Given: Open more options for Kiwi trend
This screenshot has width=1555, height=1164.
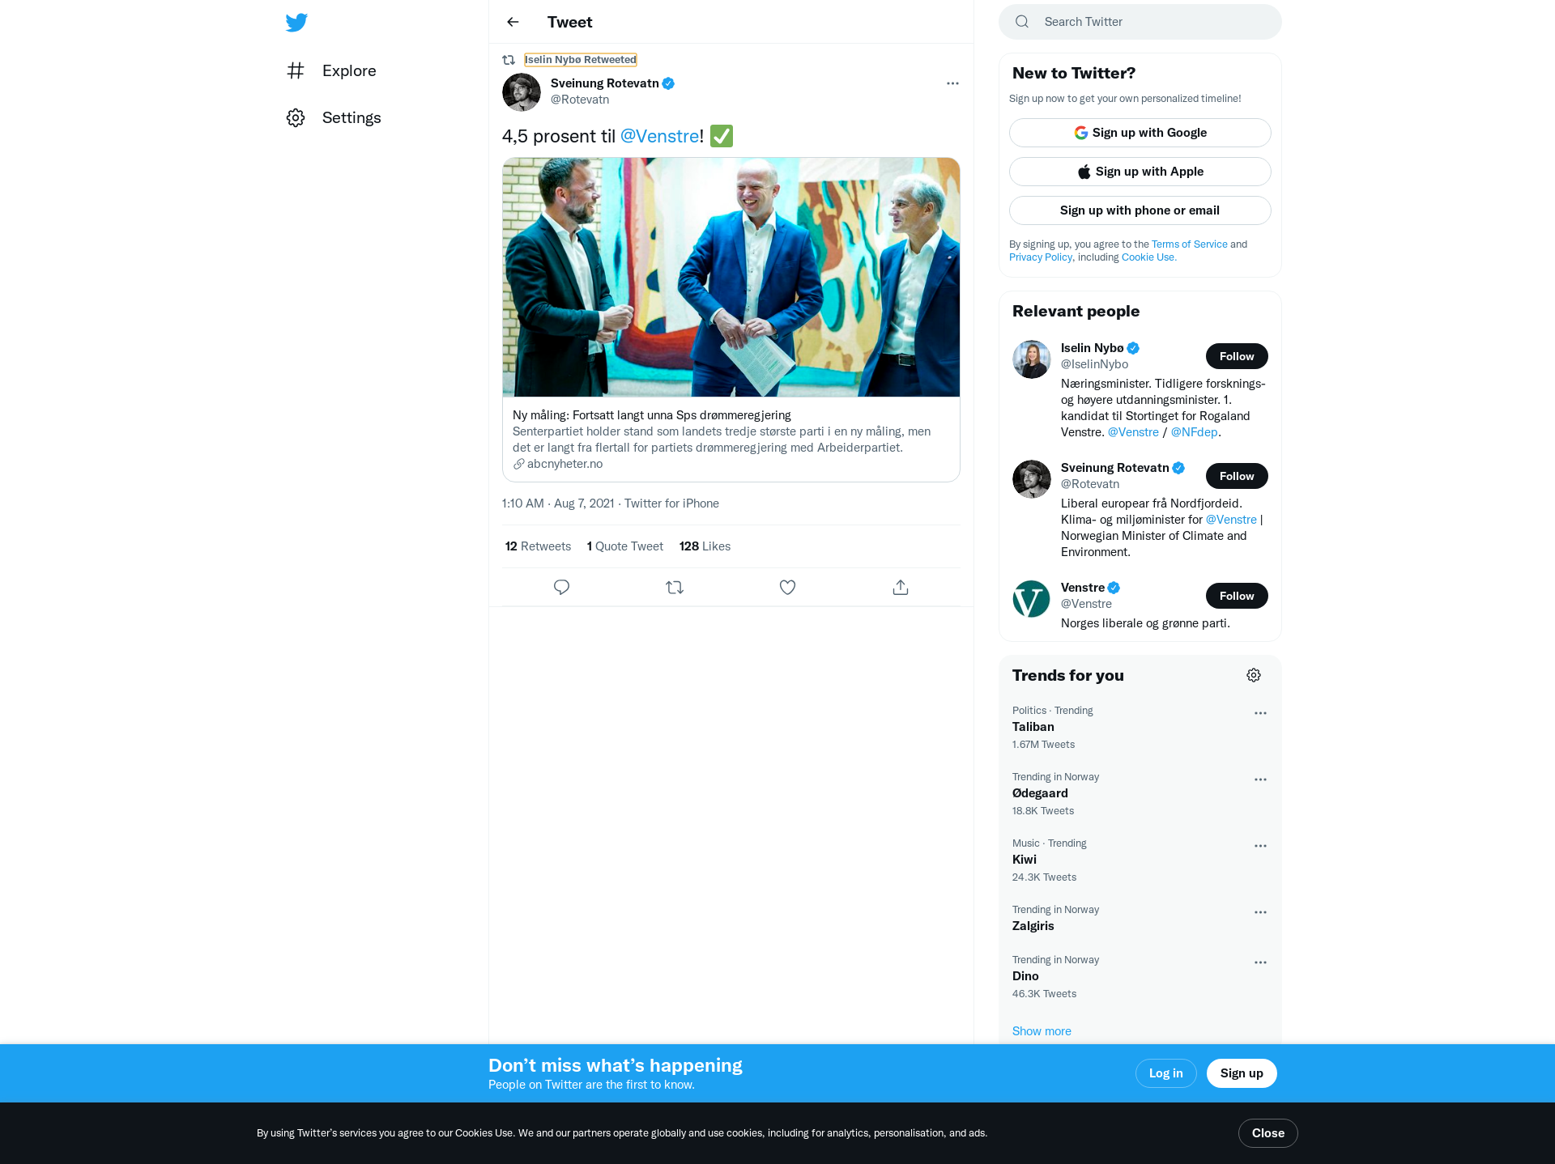Looking at the screenshot, I should (1260, 846).
